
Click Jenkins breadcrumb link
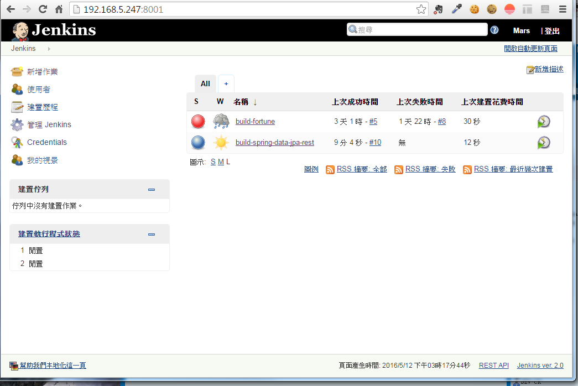pyautogui.click(x=23, y=48)
